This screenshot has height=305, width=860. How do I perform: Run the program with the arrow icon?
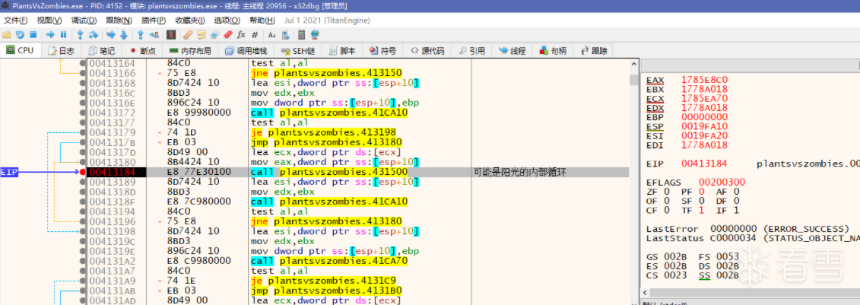[50, 34]
